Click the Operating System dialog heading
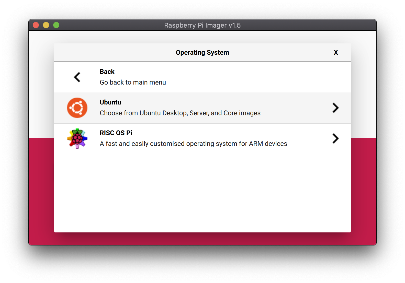The image size is (405, 283). pyautogui.click(x=202, y=52)
